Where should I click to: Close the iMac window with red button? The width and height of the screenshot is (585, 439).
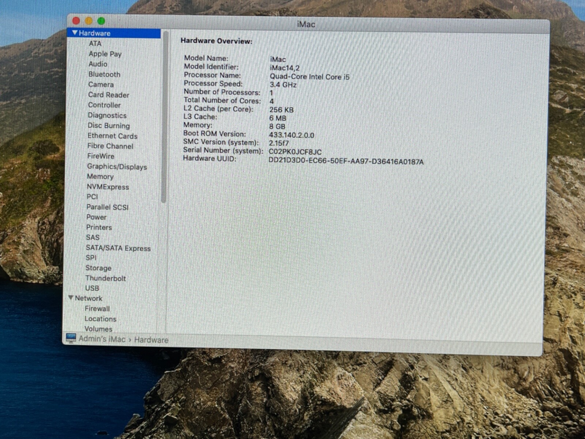pyautogui.click(x=76, y=21)
